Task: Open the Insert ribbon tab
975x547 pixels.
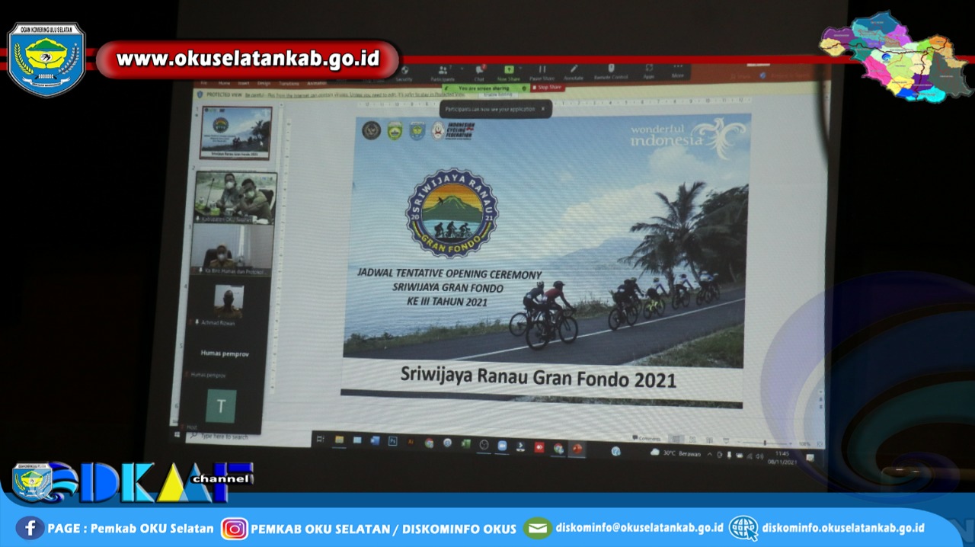Action: pyautogui.click(x=243, y=83)
